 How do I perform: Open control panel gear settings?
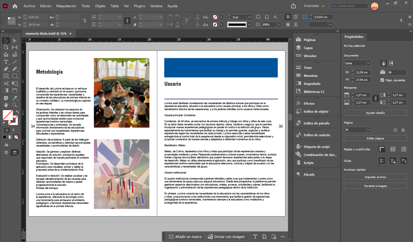tap(410, 17)
